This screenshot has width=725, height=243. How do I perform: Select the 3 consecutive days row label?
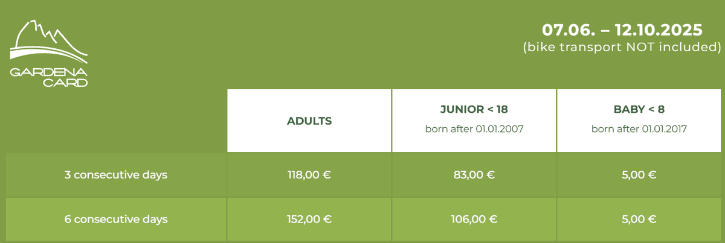tap(116, 175)
